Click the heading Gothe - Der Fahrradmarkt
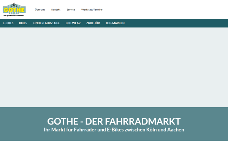228x142 pixels. (x=114, y=121)
